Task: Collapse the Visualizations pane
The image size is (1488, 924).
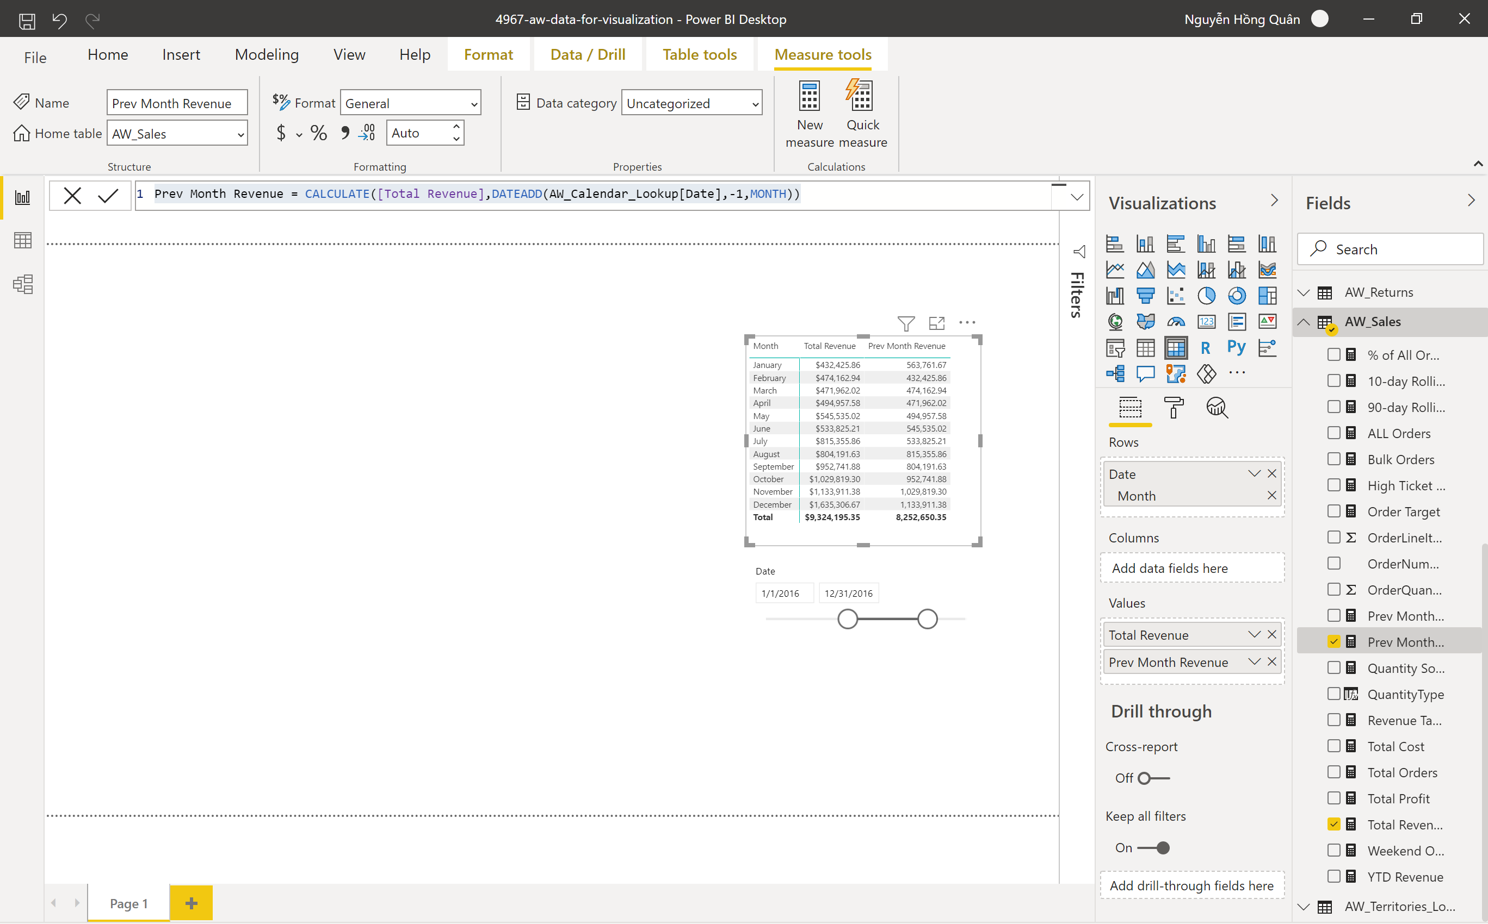Action: tap(1274, 201)
